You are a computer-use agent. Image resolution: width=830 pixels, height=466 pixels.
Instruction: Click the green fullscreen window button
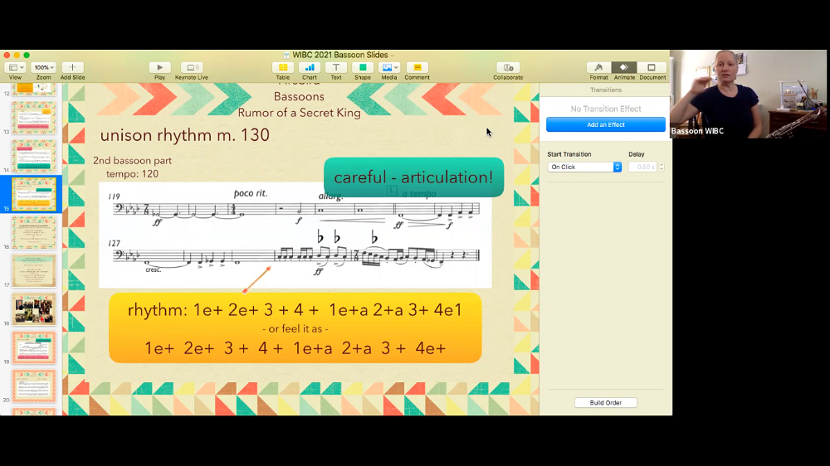click(x=27, y=55)
